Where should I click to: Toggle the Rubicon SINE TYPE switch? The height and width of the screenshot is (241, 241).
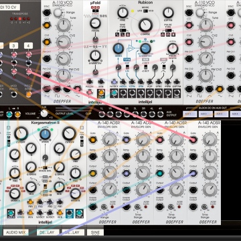[x=123, y=30]
